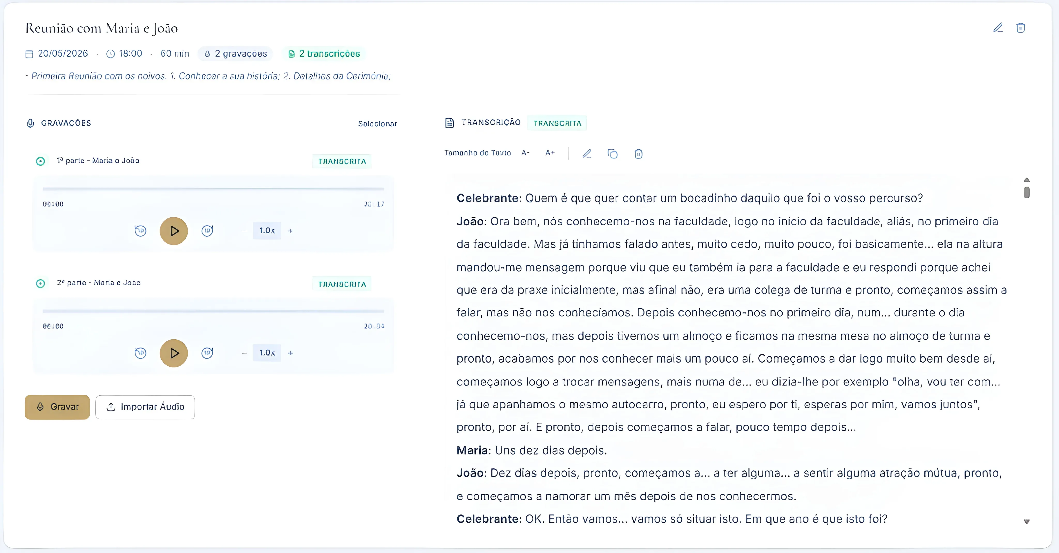Image resolution: width=1059 pixels, height=553 pixels.
Task: Open the 1ª parte - Maria e João recording
Action: pyautogui.click(x=98, y=161)
